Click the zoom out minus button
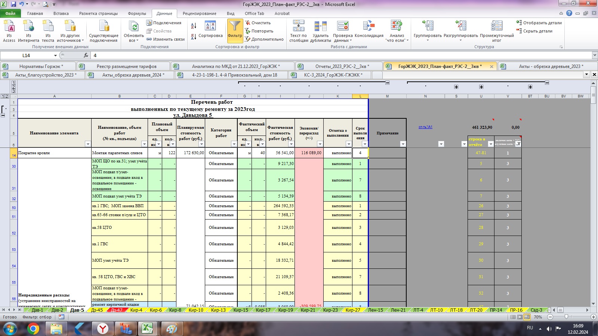The width and height of the screenshot is (598, 336). [550, 317]
